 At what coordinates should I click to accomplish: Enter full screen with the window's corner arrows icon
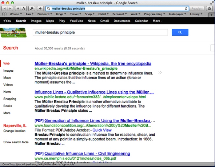coord(212,3)
